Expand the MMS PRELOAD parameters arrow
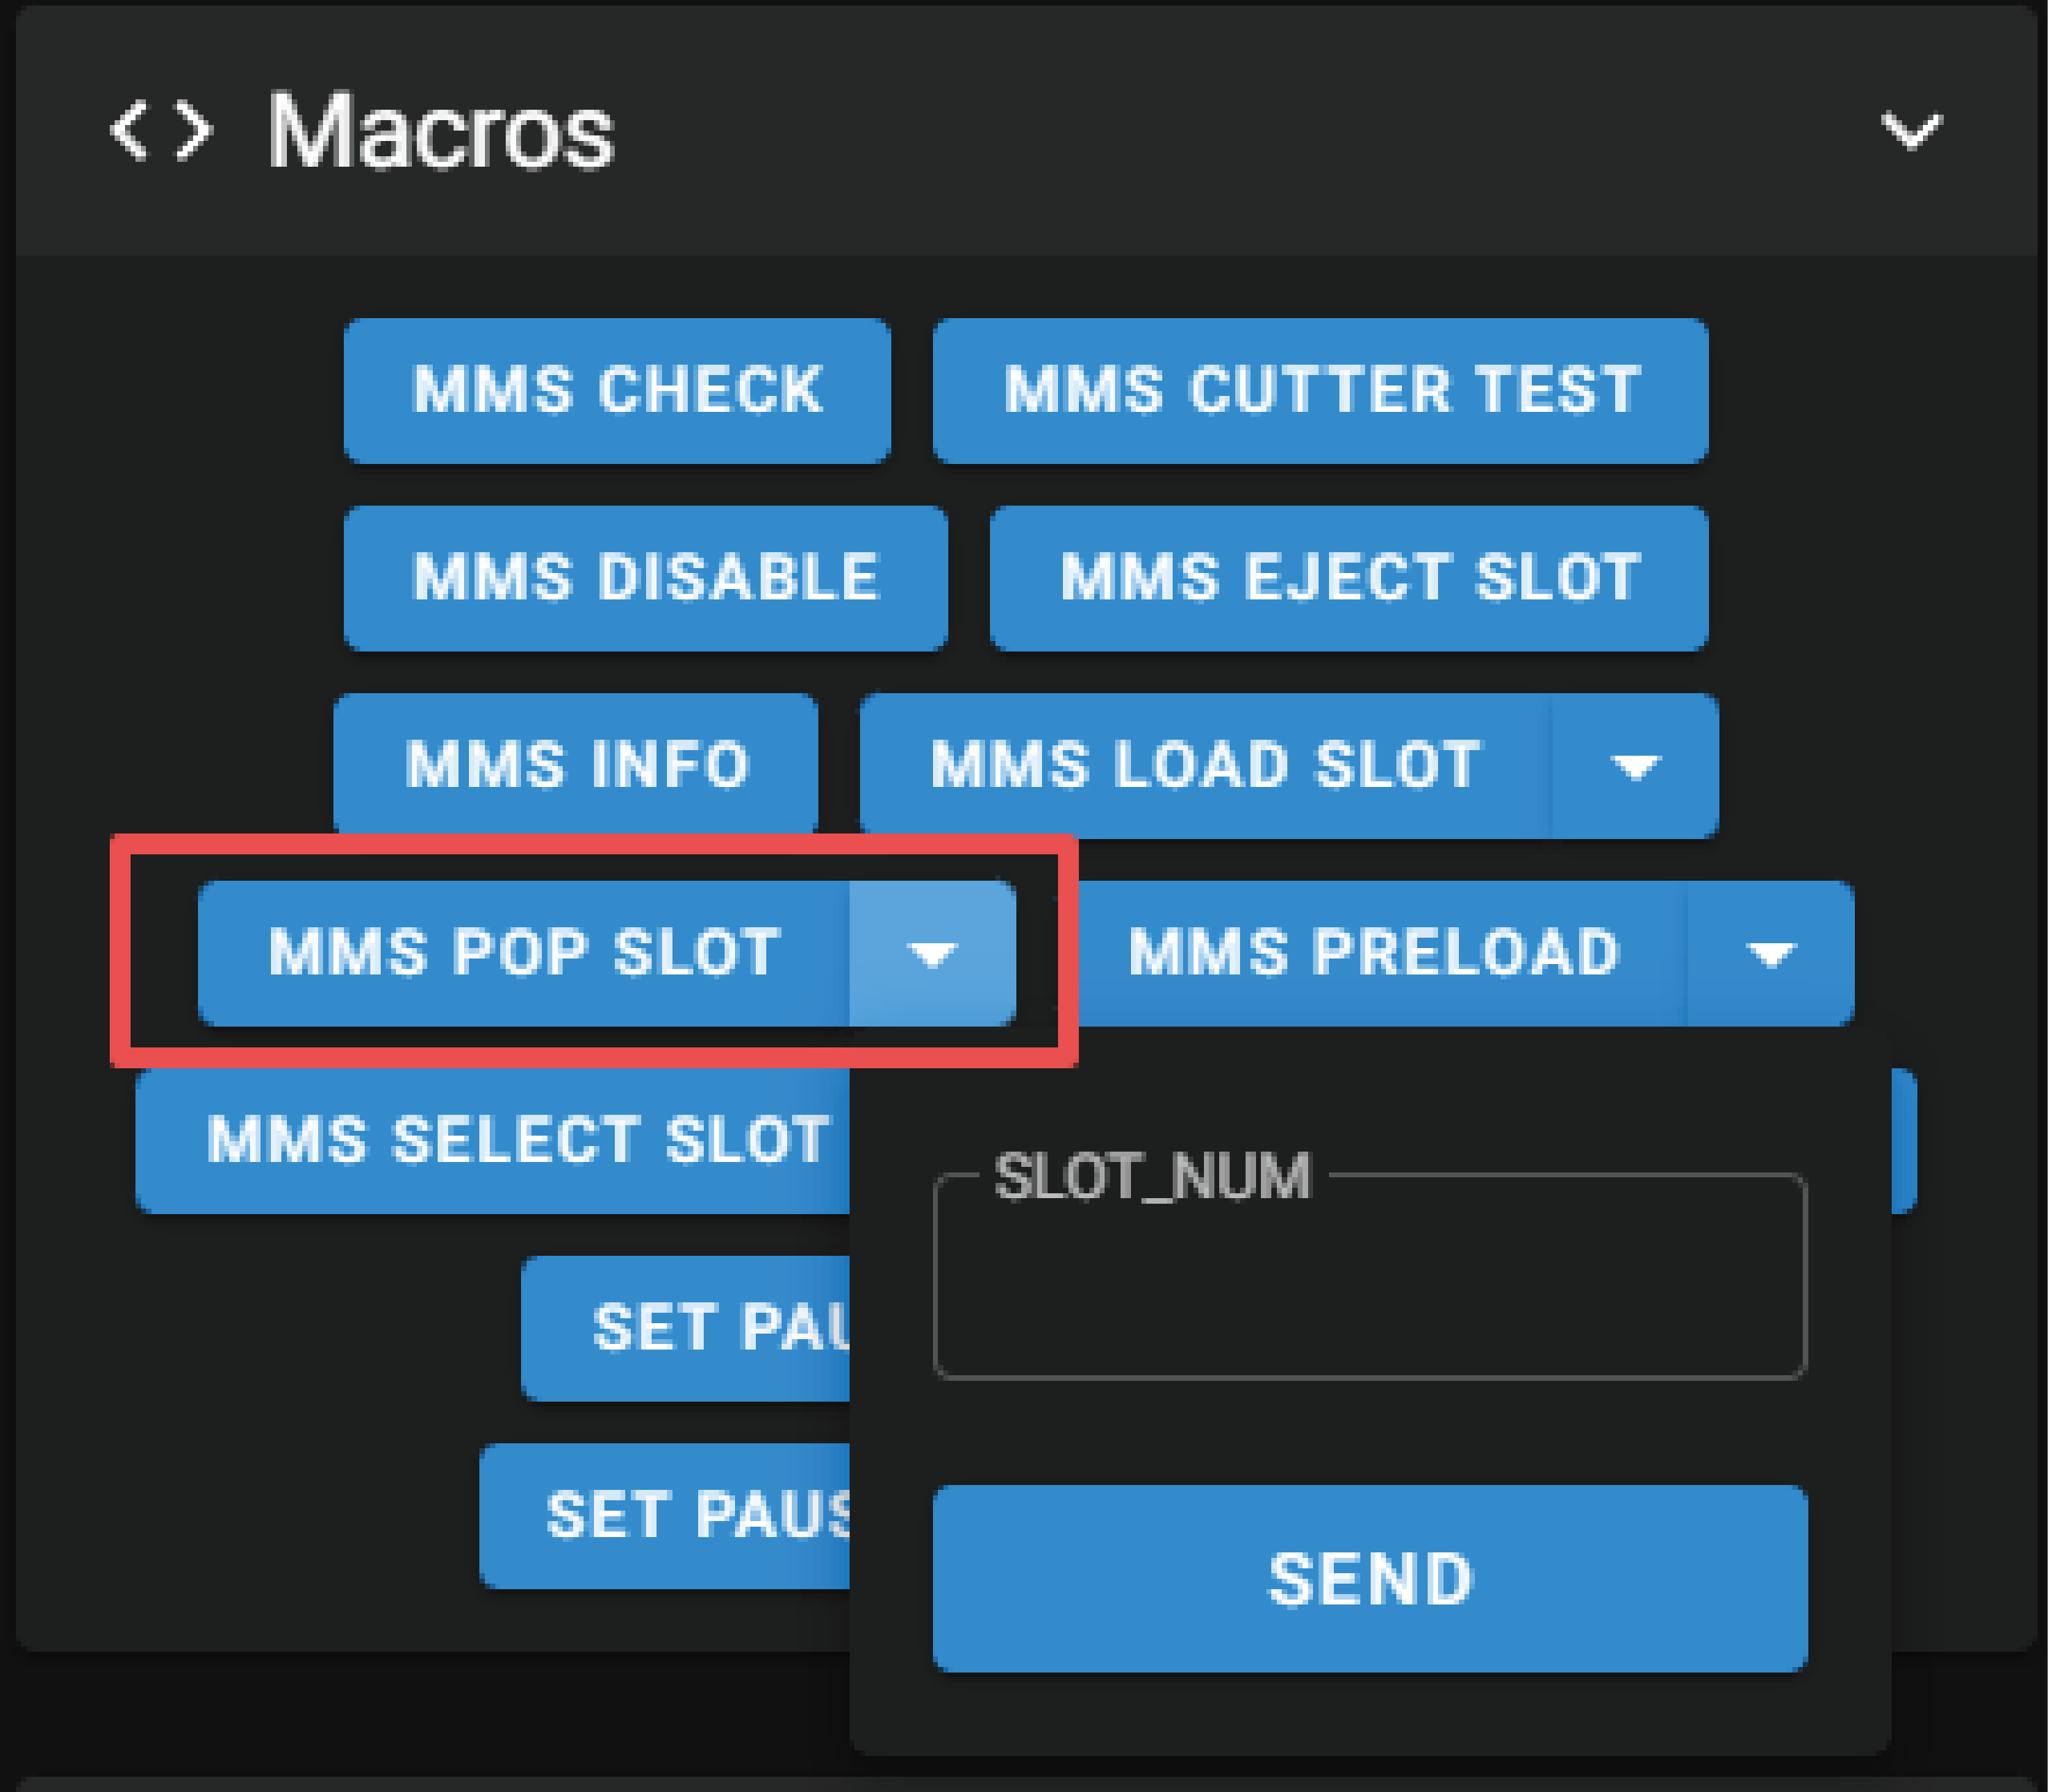Viewport: 2048px width, 1792px height. coord(1770,953)
